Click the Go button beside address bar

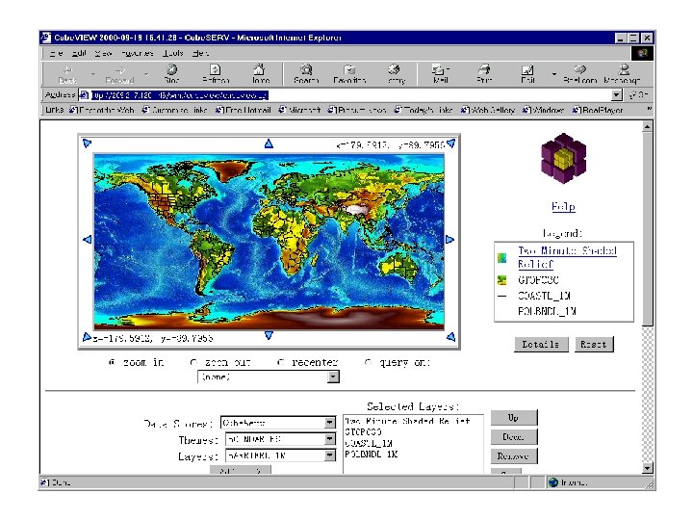click(639, 95)
